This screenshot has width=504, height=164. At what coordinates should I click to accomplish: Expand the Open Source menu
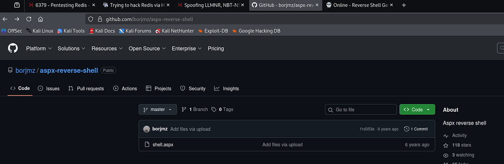coord(147,49)
